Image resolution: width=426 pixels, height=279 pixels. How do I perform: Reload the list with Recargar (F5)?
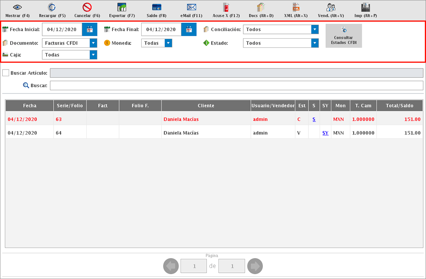tap(52, 7)
